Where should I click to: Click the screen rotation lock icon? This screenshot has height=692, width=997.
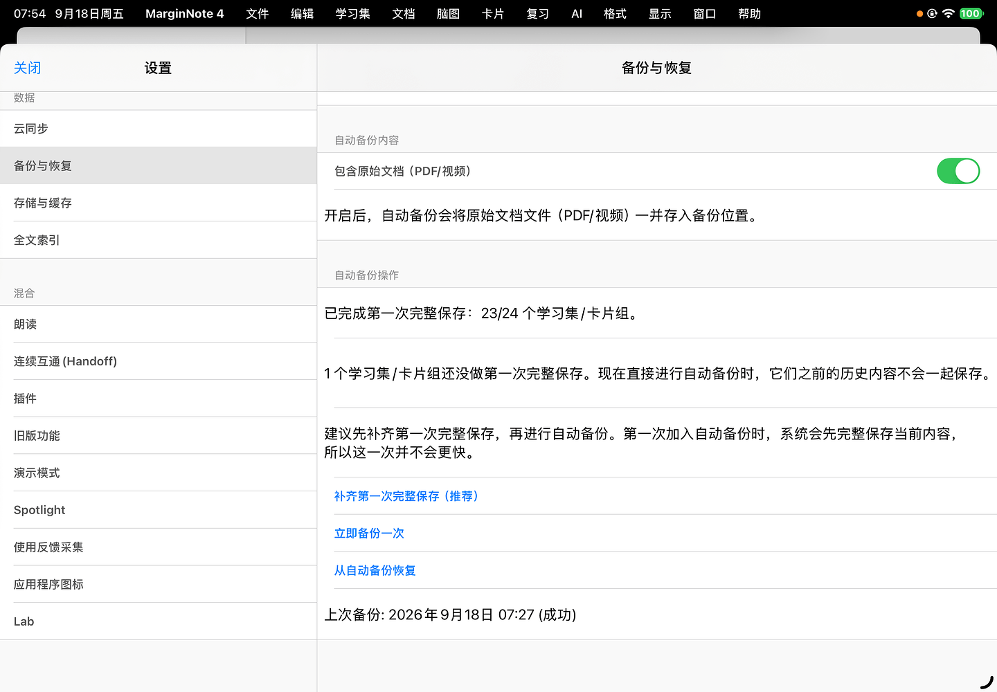tap(932, 13)
